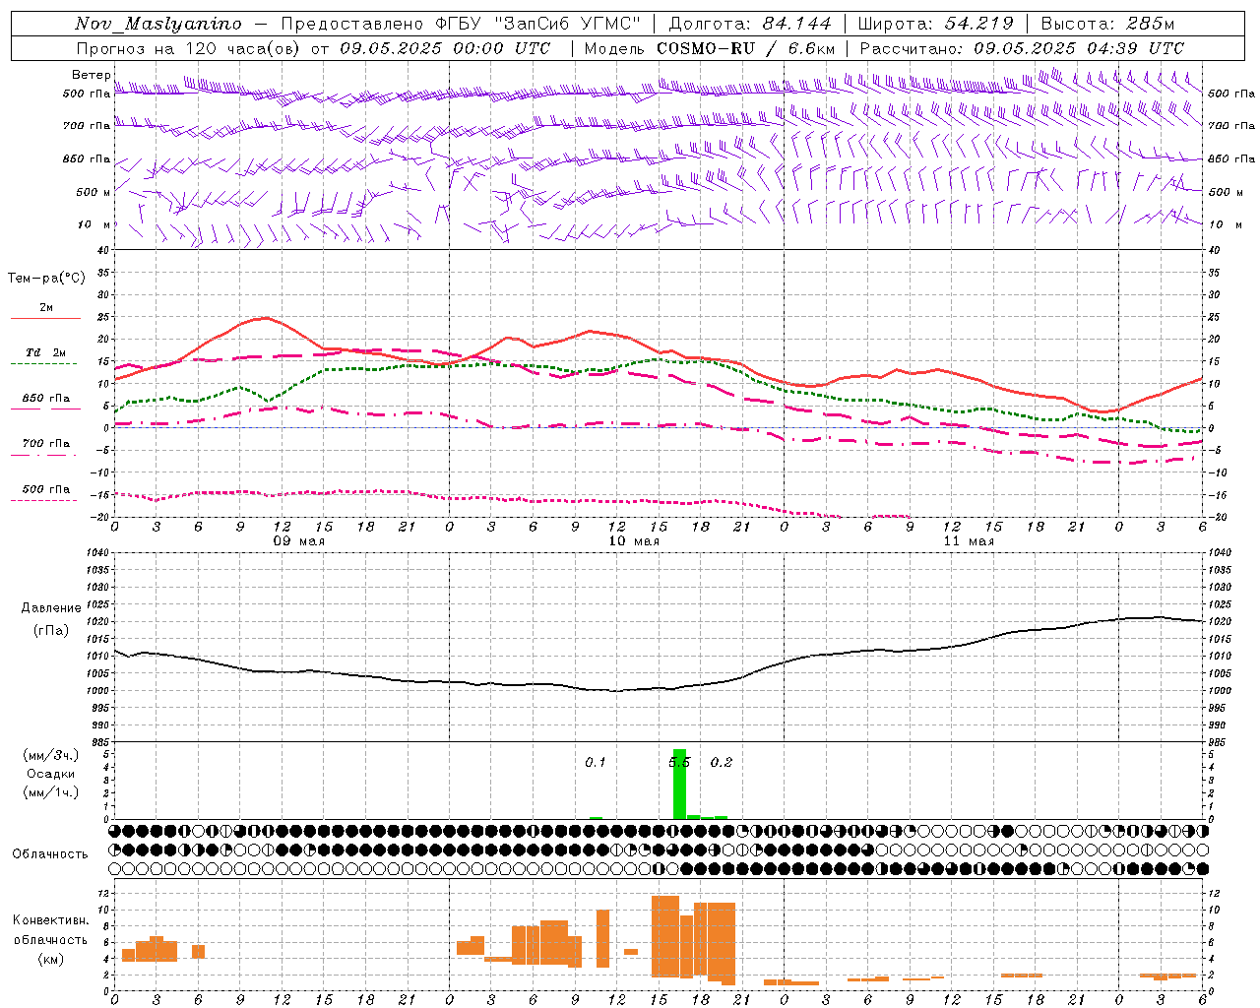Click the '(км)' unit under convective cloudiness

[x=51, y=959]
